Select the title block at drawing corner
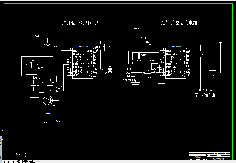Image resolution: width=236 pixels, height=163 pixels. (209, 156)
